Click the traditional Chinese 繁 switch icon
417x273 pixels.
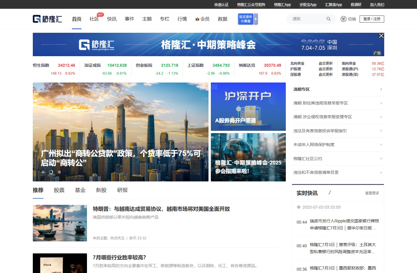[x=343, y=19]
